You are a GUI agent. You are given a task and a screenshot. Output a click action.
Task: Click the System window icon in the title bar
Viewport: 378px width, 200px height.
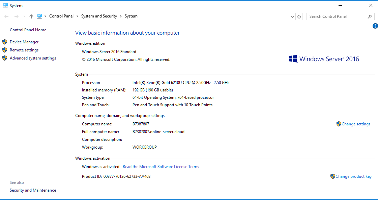[5, 5]
